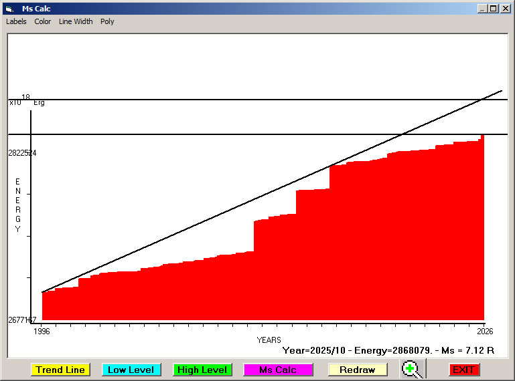Viewport: 515px width, 381px height.
Task: Click the Year/Energy/Ms status readout text
Action: tap(388, 350)
